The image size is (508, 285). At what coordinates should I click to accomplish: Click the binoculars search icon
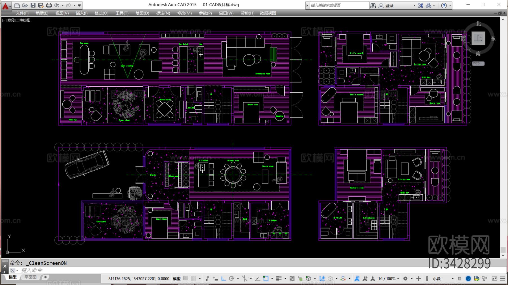[373, 6]
